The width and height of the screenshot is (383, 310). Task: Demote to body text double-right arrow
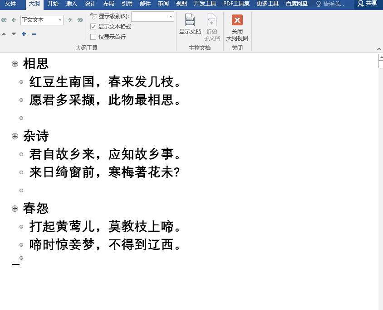80,20
